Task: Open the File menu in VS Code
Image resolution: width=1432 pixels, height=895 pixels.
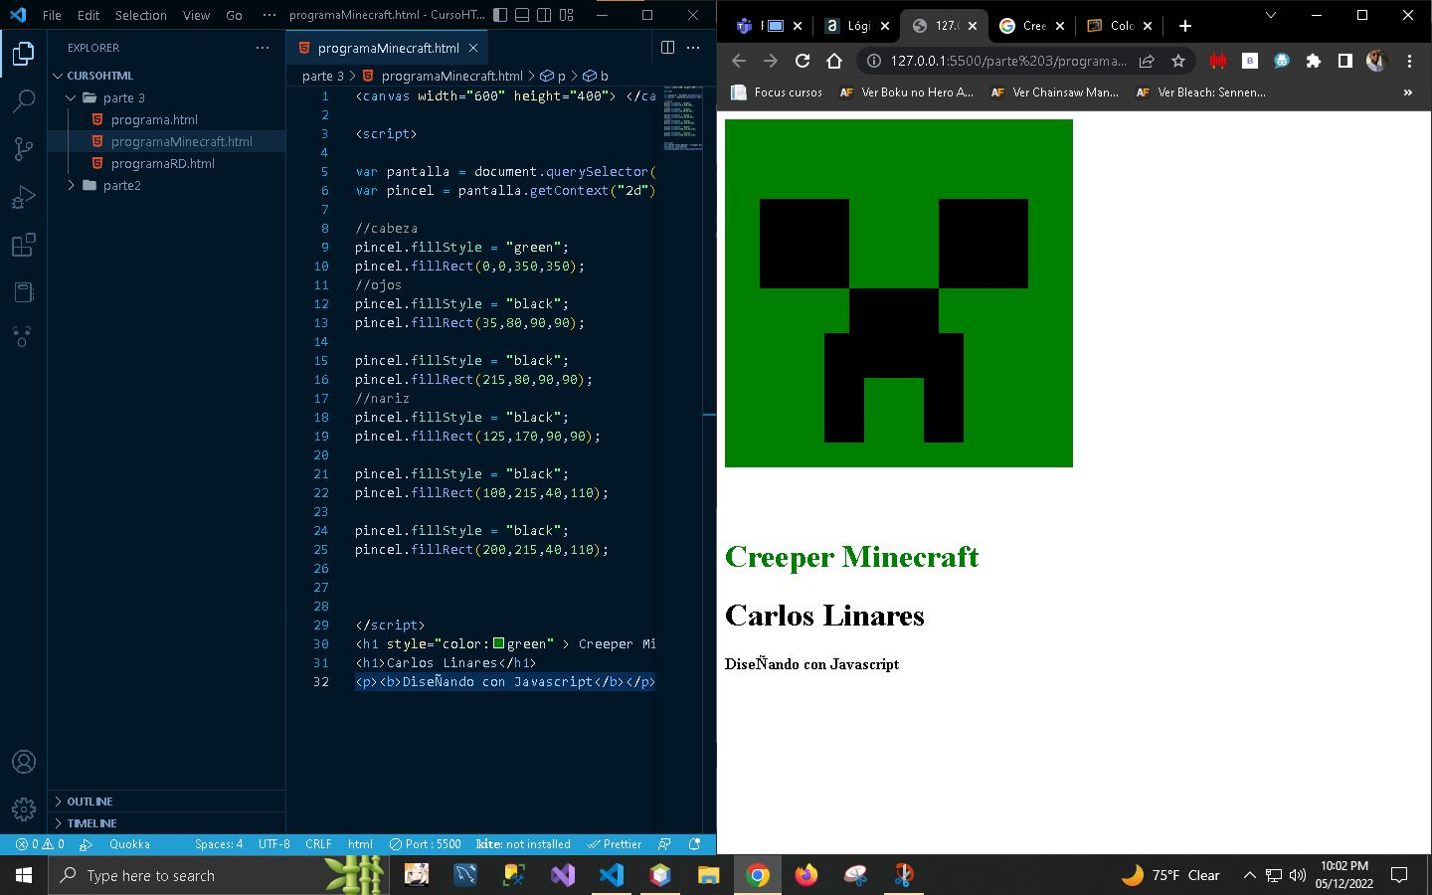Action: click(x=52, y=15)
